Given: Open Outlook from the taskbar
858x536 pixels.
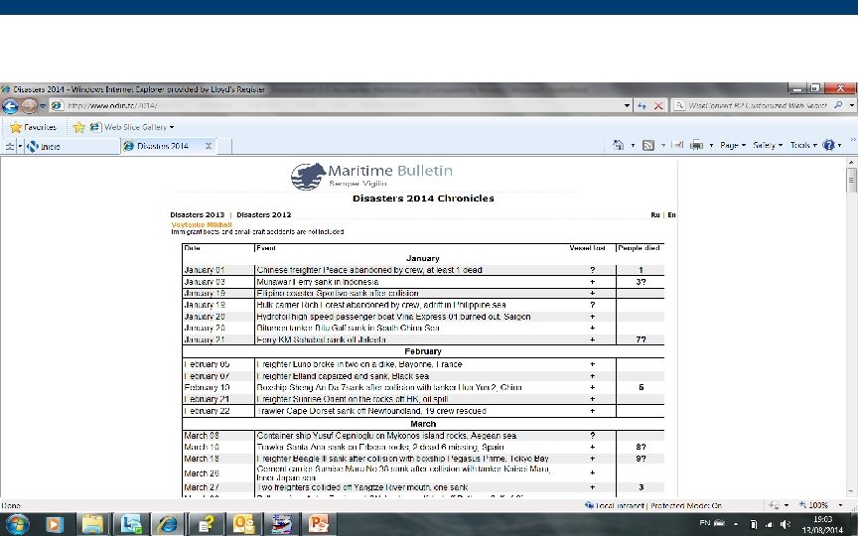Looking at the screenshot, I should pyautogui.click(x=243, y=524).
